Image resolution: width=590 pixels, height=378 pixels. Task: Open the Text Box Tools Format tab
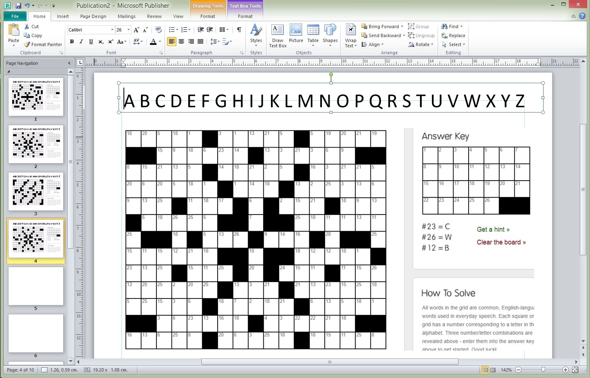click(x=245, y=16)
